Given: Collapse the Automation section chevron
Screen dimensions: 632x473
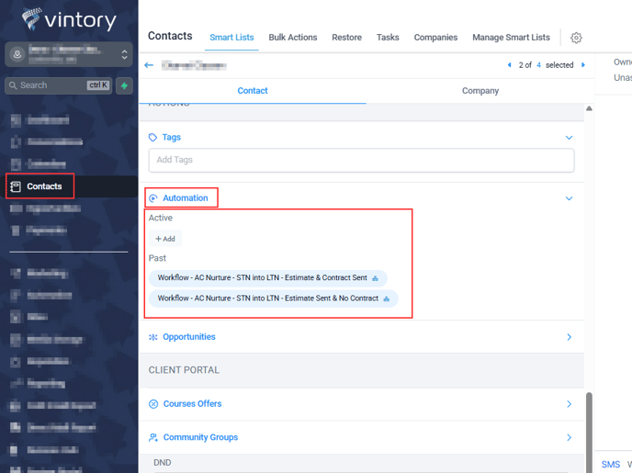Looking at the screenshot, I should 569,198.
